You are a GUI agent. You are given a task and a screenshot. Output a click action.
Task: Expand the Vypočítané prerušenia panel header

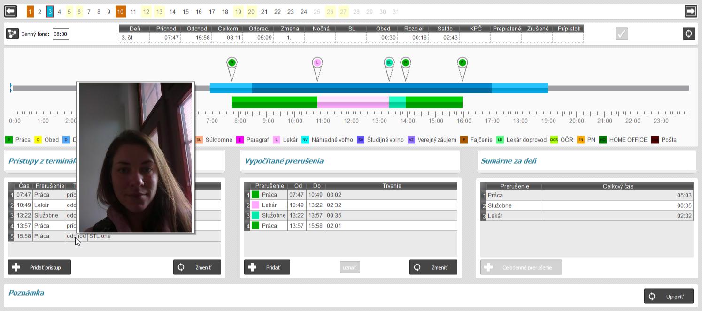click(x=350, y=161)
